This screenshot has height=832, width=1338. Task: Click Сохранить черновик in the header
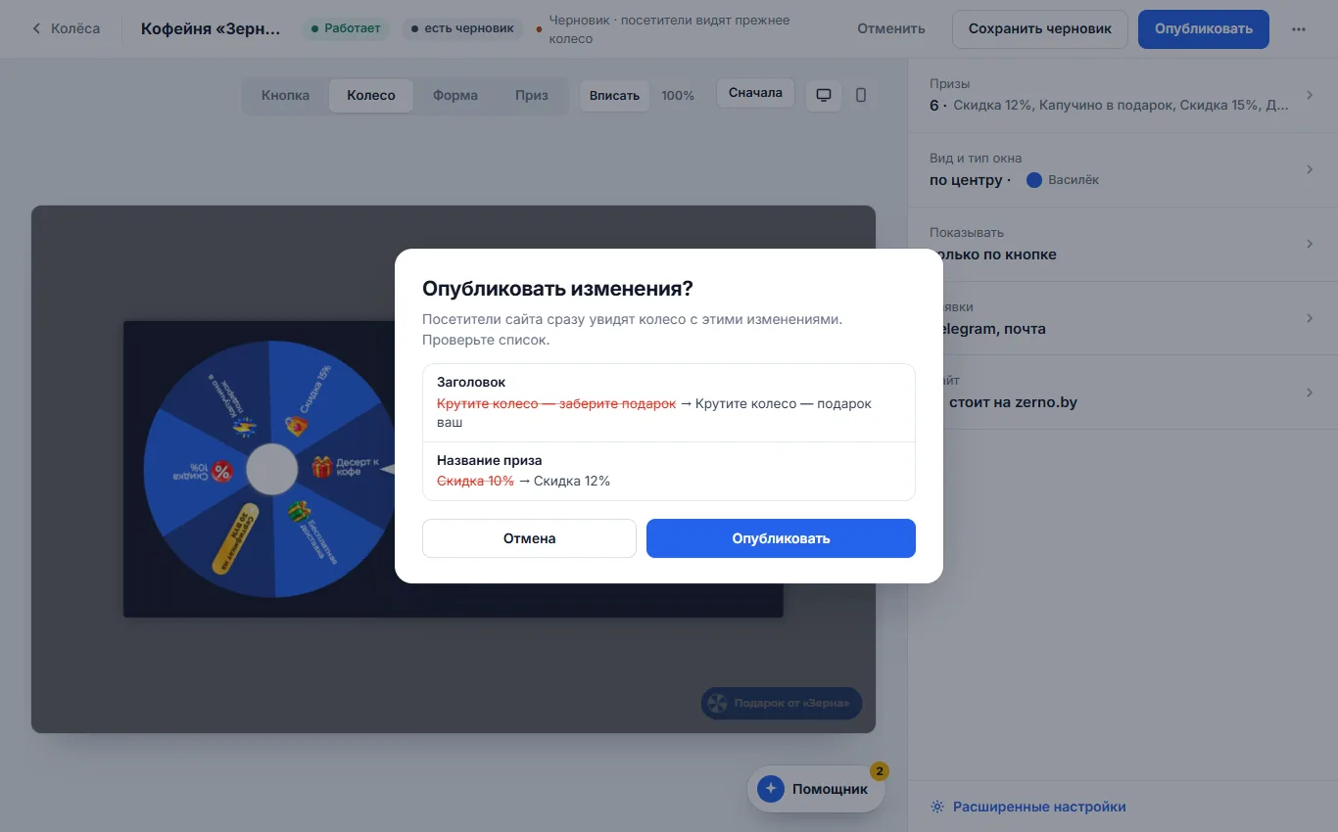coord(1040,29)
